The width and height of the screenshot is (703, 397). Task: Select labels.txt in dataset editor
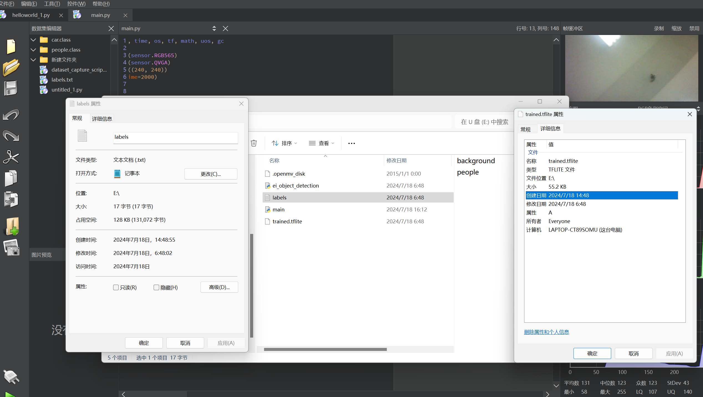click(x=62, y=80)
